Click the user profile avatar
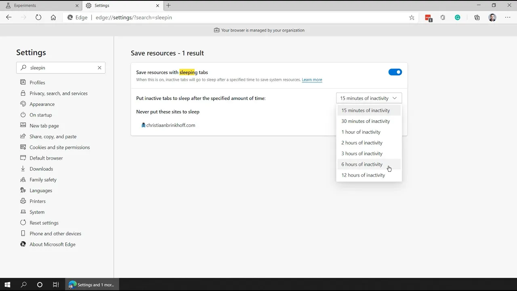Viewport: 517px width, 291px height. pos(492,17)
